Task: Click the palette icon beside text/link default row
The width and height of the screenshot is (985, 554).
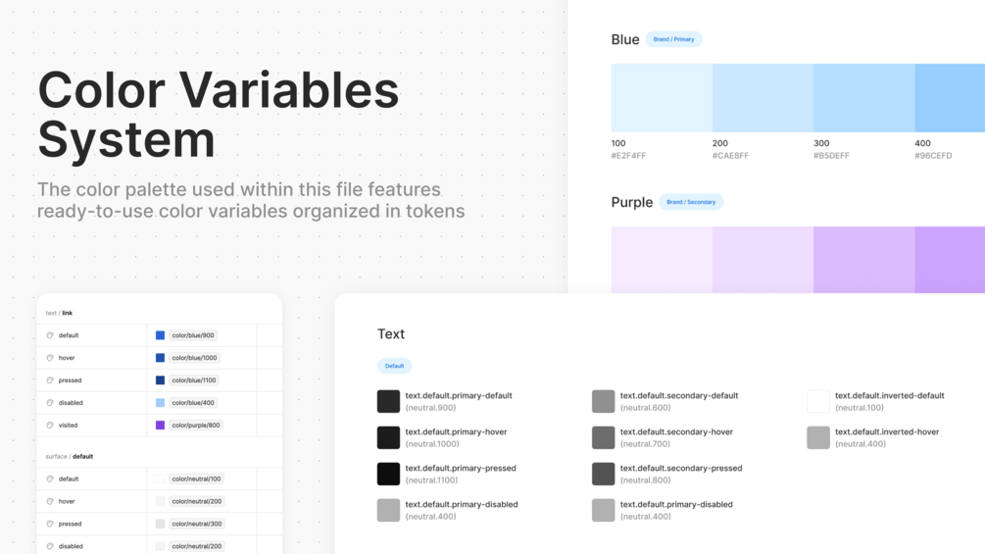Action: click(x=50, y=335)
